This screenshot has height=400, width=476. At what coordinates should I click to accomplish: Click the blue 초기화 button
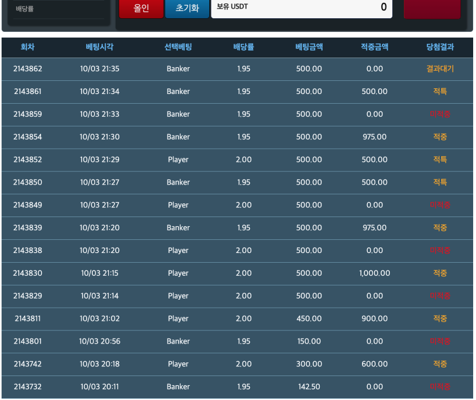pyautogui.click(x=187, y=8)
